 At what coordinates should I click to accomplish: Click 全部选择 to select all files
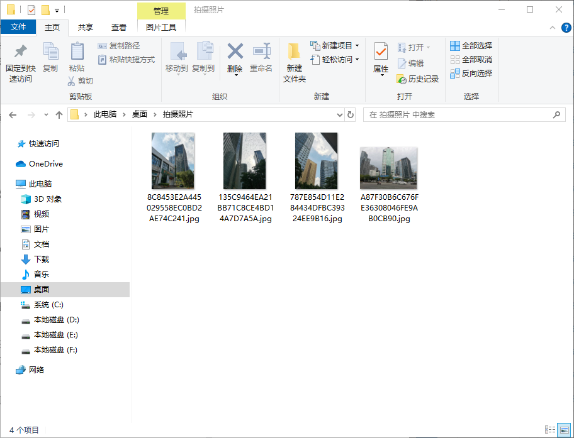click(x=472, y=45)
